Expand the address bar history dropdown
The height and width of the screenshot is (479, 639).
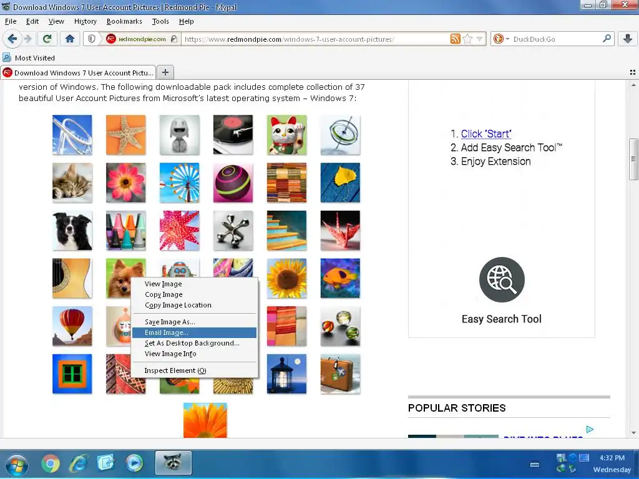(479, 39)
